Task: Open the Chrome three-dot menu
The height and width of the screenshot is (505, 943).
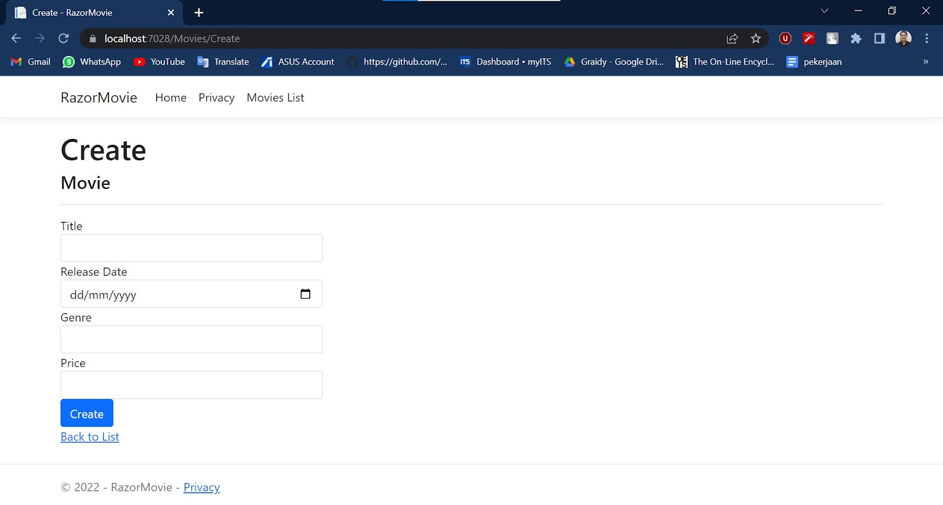Action: [x=927, y=38]
